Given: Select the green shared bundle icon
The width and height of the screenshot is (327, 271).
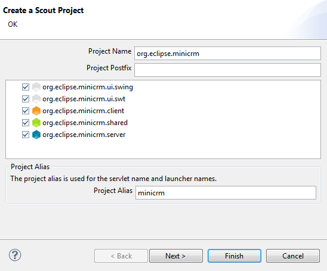Looking at the screenshot, I should [36, 123].
